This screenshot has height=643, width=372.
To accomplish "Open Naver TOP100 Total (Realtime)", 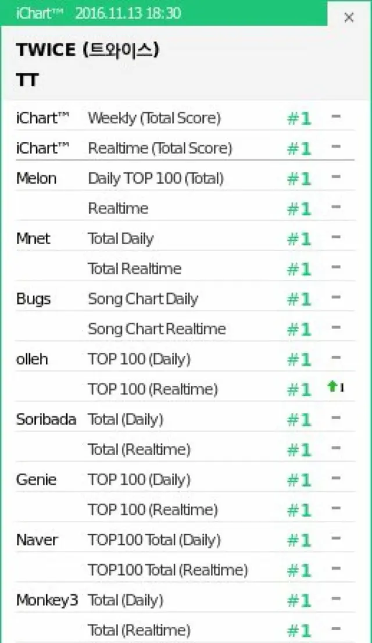I will 168,570.
